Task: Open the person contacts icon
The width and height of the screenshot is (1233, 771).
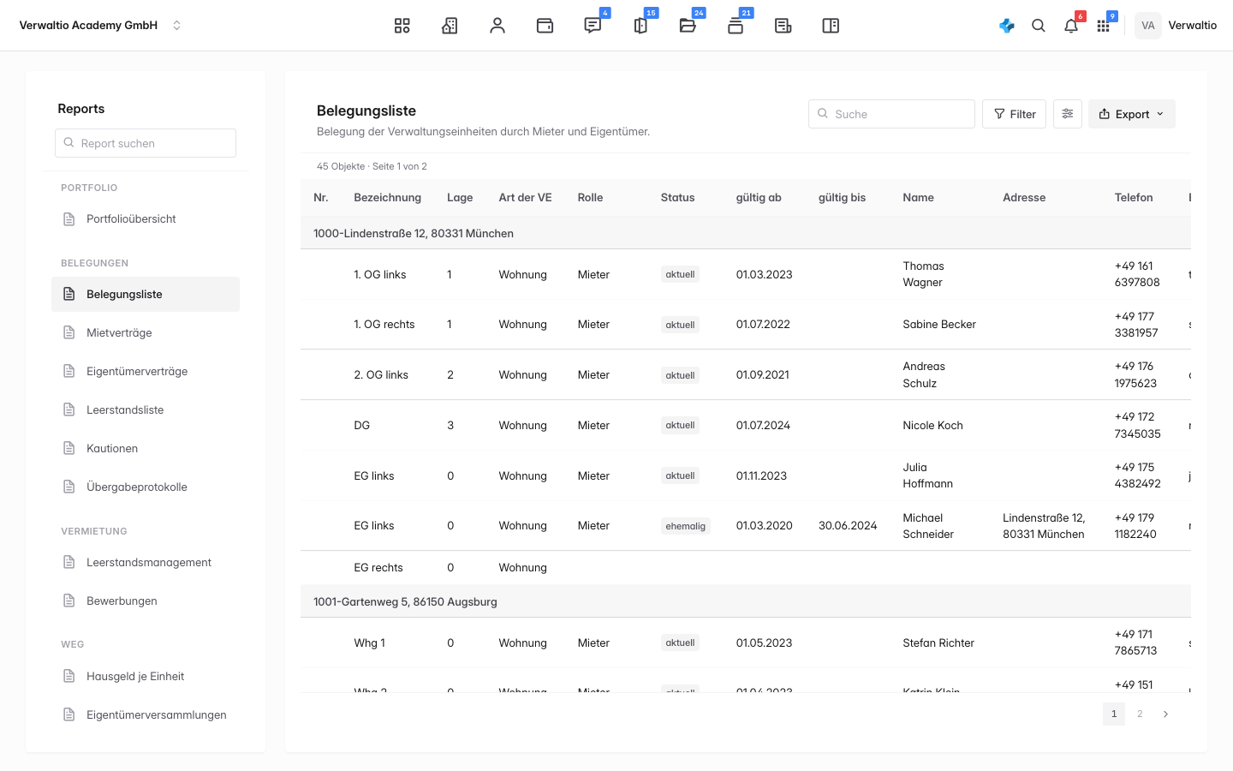Action: click(497, 26)
